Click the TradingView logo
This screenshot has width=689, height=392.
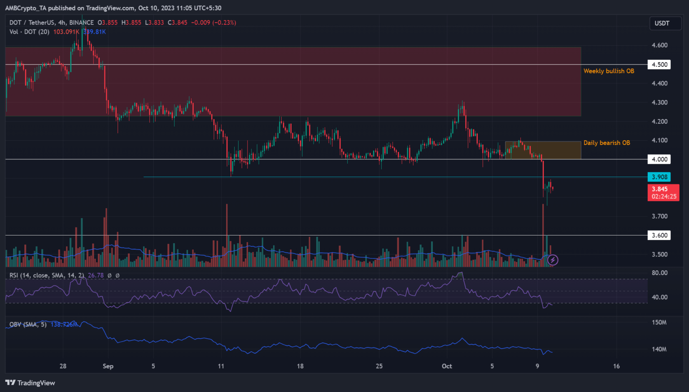click(30, 383)
